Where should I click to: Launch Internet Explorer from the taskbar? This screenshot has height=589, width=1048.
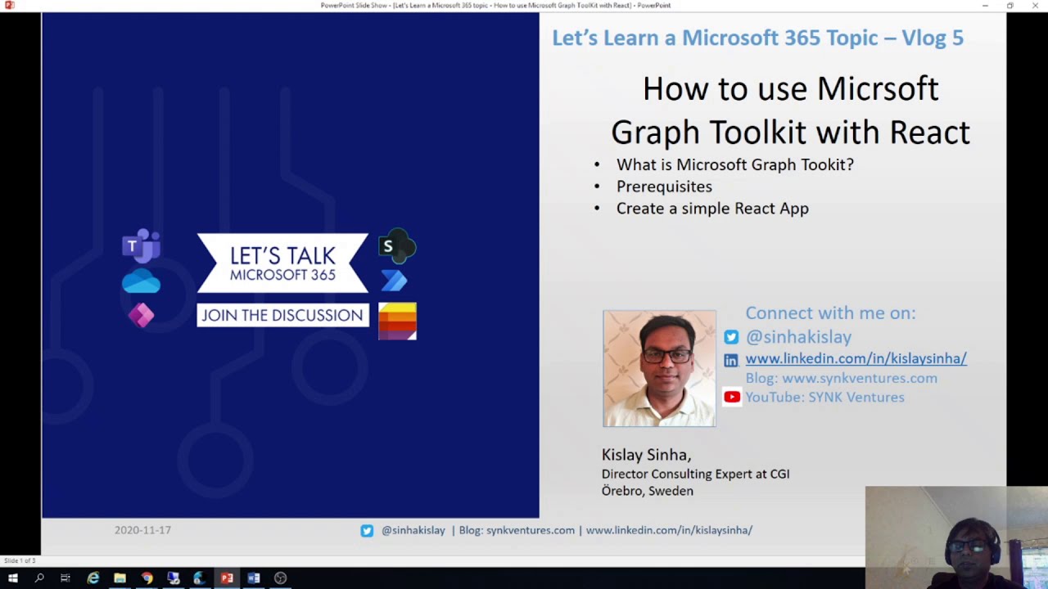(x=93, y=578)
